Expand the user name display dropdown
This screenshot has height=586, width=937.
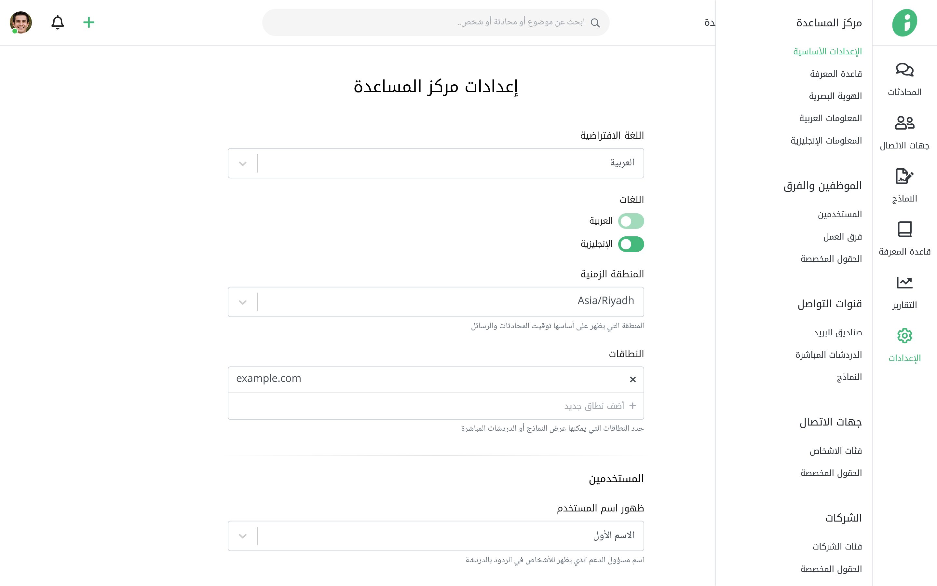coord(243,536)
